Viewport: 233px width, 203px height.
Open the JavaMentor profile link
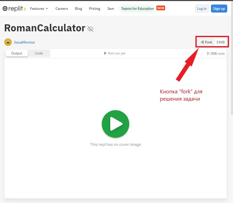pos(24,42)
